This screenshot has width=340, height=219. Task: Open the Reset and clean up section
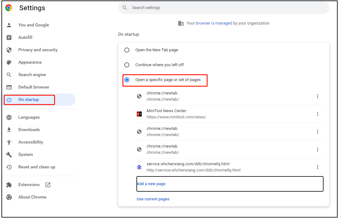pyautogui.click(x=37, y=167)
